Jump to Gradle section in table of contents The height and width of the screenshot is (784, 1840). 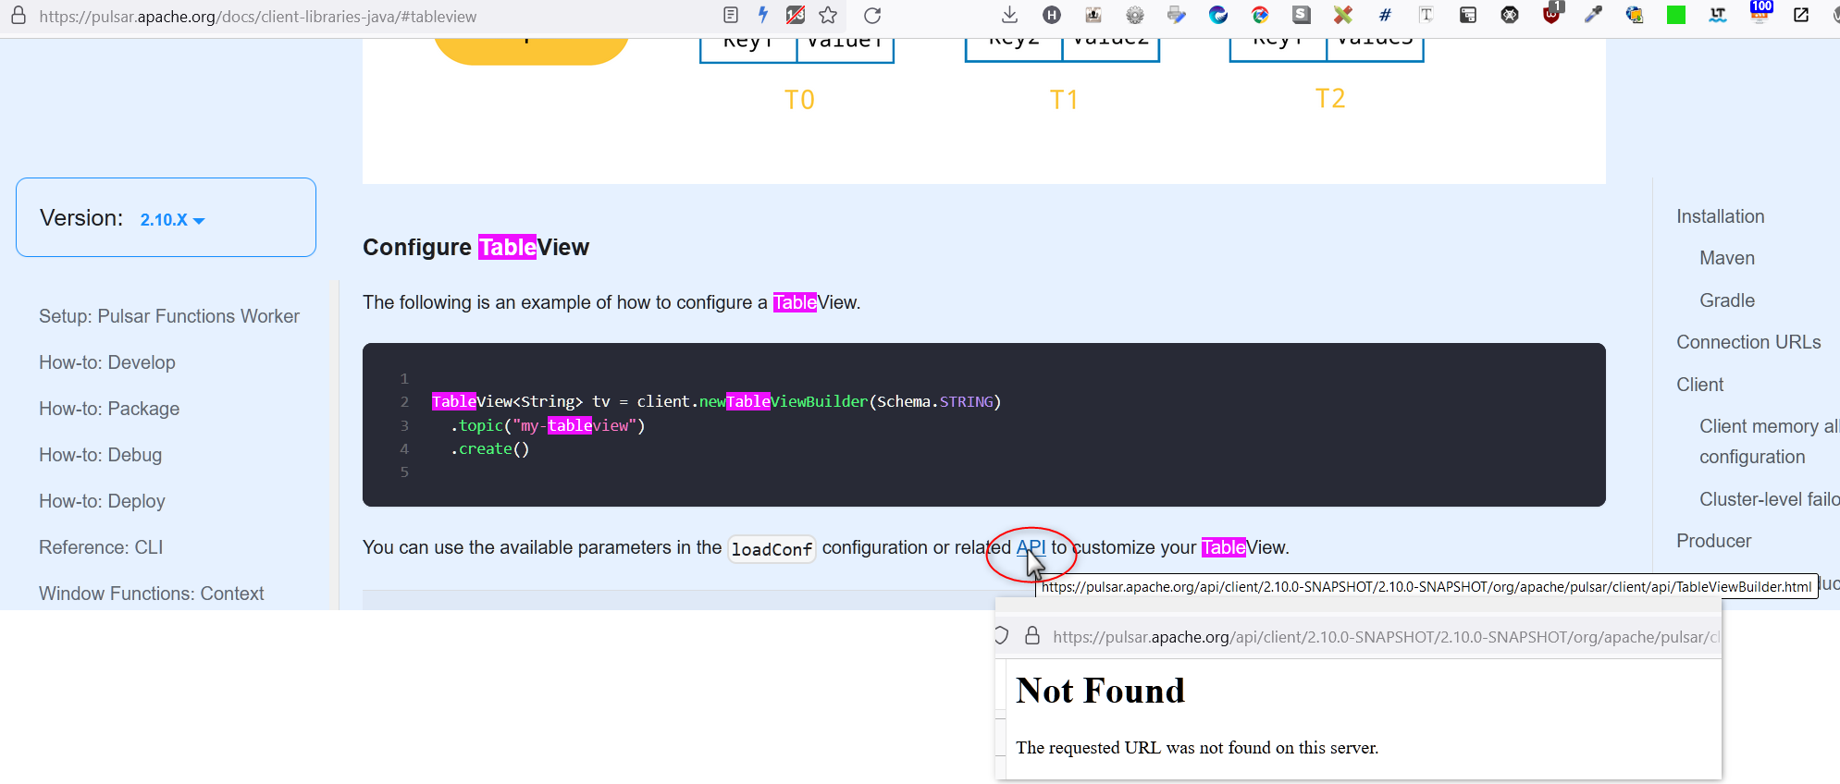click(x=1727, y=300)
